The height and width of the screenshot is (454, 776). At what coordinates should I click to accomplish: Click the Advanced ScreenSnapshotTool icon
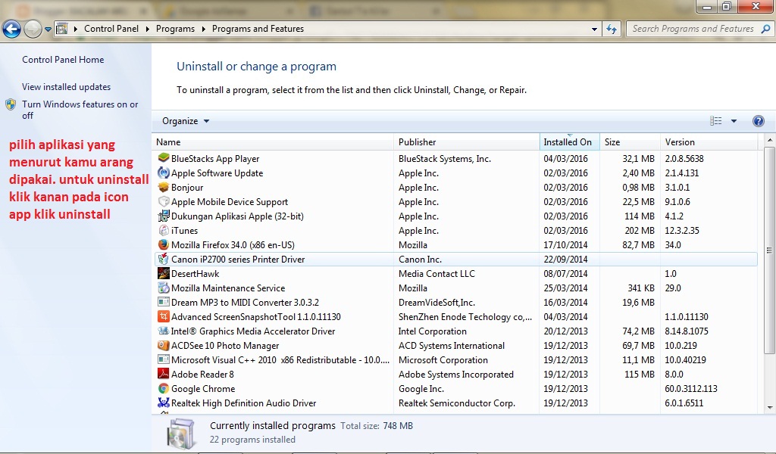point(164,316)
